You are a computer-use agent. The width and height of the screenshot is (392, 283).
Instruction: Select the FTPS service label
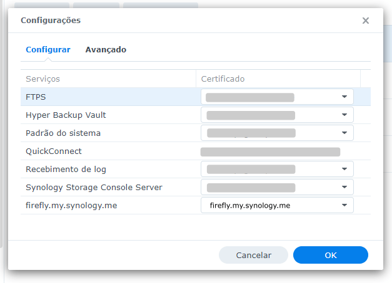point(36,97)
